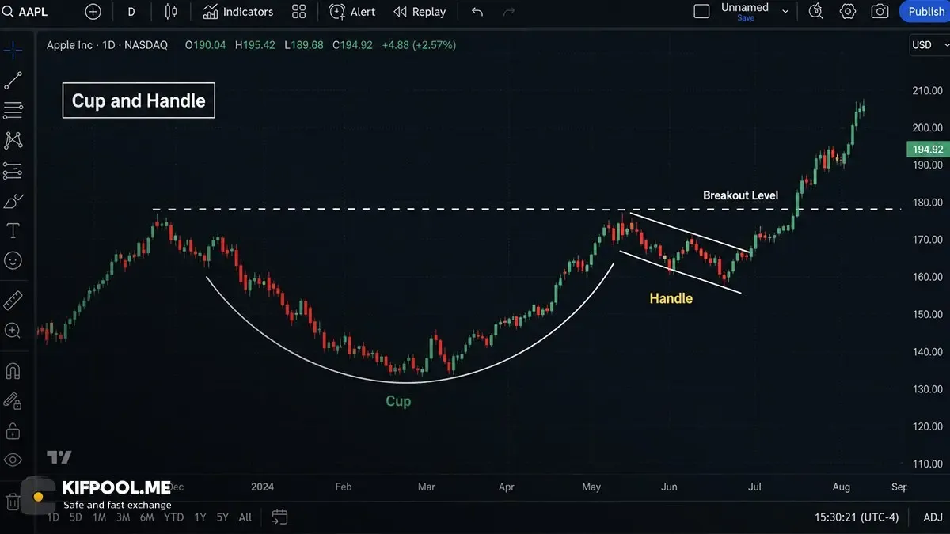Select the zoom in tool

tap(13, 331)
